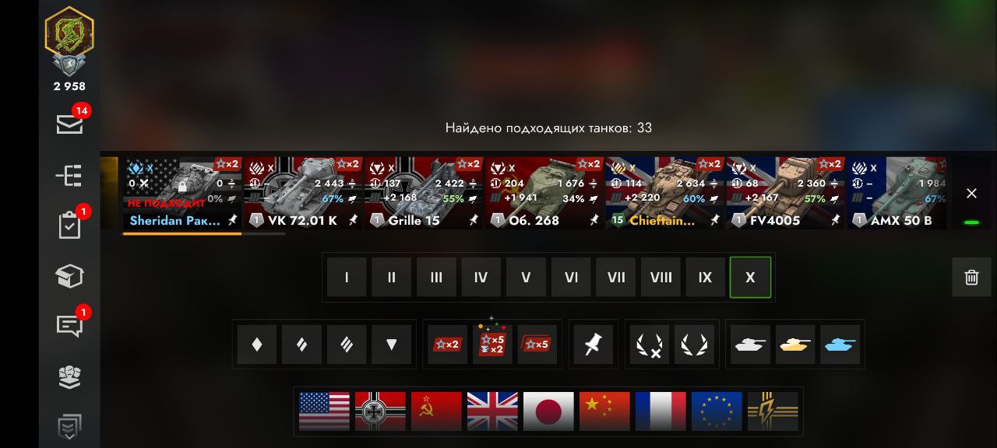Open the tech tree icon in sidebar

point(69,176)
